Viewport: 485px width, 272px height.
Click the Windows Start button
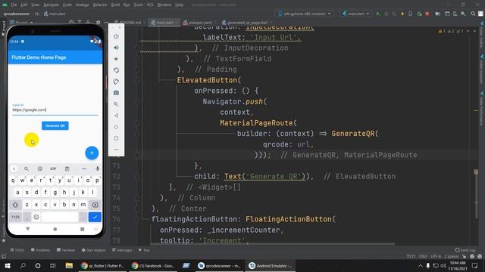(8, 265)
